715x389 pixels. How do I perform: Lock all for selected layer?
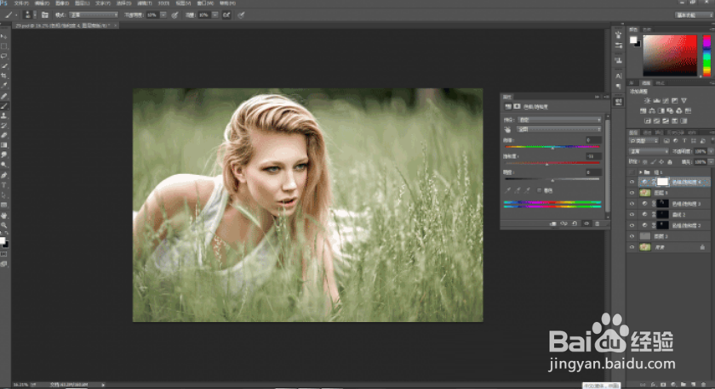pos(670,162)
